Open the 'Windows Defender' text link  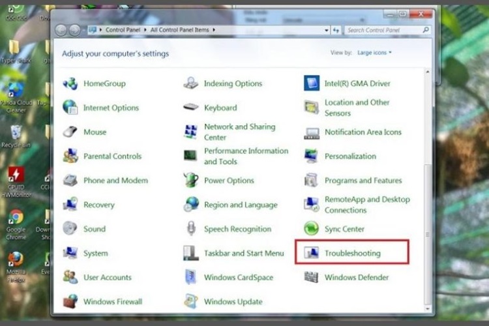(x=357, y=277)
